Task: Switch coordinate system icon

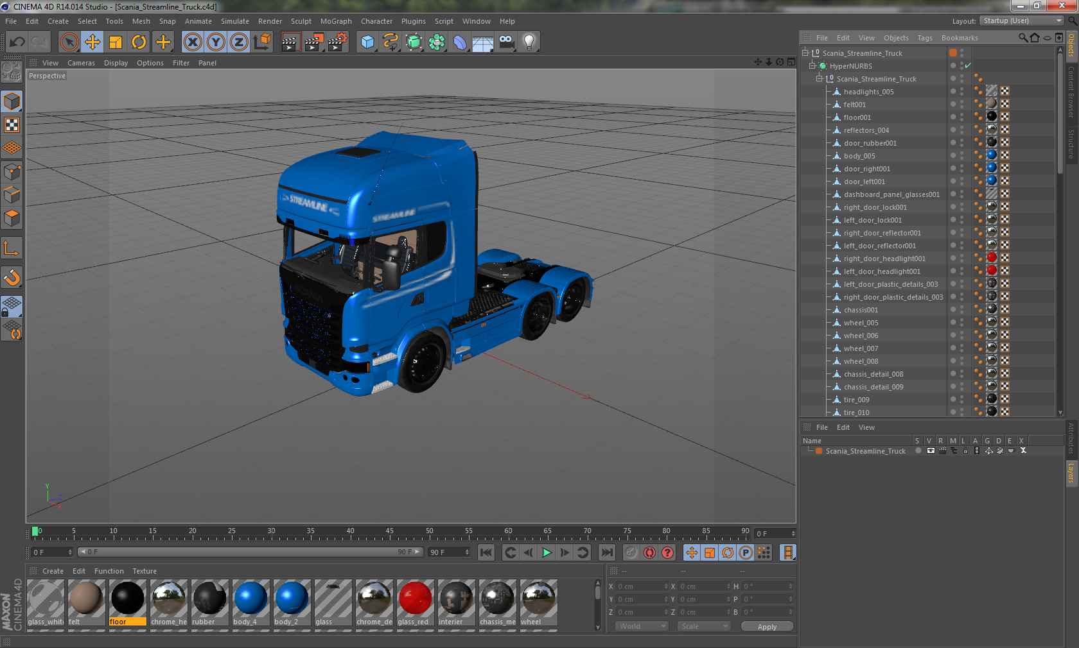Action: click(262, 42)
